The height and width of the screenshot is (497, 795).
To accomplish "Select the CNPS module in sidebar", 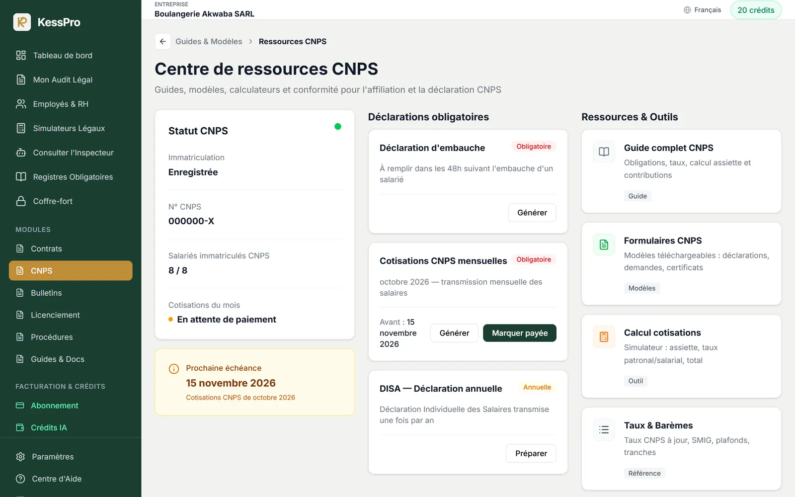I will point(71,271).
